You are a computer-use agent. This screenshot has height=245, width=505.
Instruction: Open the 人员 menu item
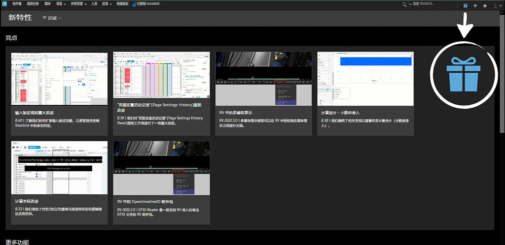click(x=94, y=4)
